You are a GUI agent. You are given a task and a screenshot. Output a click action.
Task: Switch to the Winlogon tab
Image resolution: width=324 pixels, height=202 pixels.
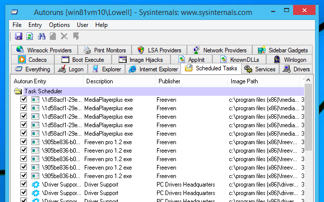coord(290,59)
